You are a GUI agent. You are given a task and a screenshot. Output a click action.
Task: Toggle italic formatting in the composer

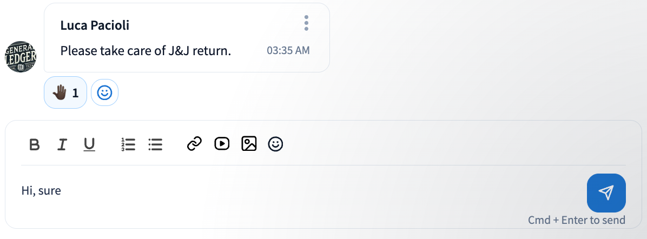62,144
